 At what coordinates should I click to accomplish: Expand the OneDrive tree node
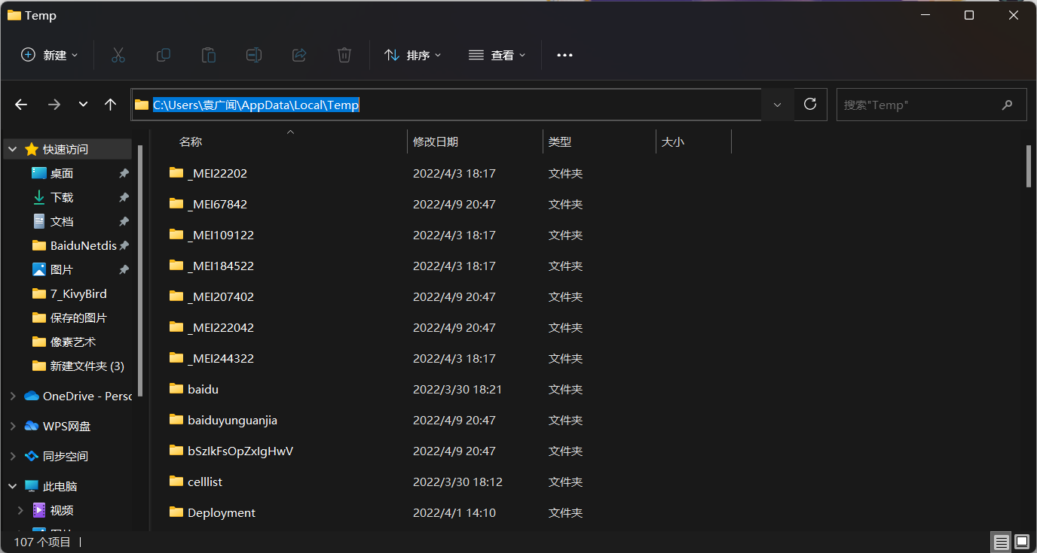(13, 396)
